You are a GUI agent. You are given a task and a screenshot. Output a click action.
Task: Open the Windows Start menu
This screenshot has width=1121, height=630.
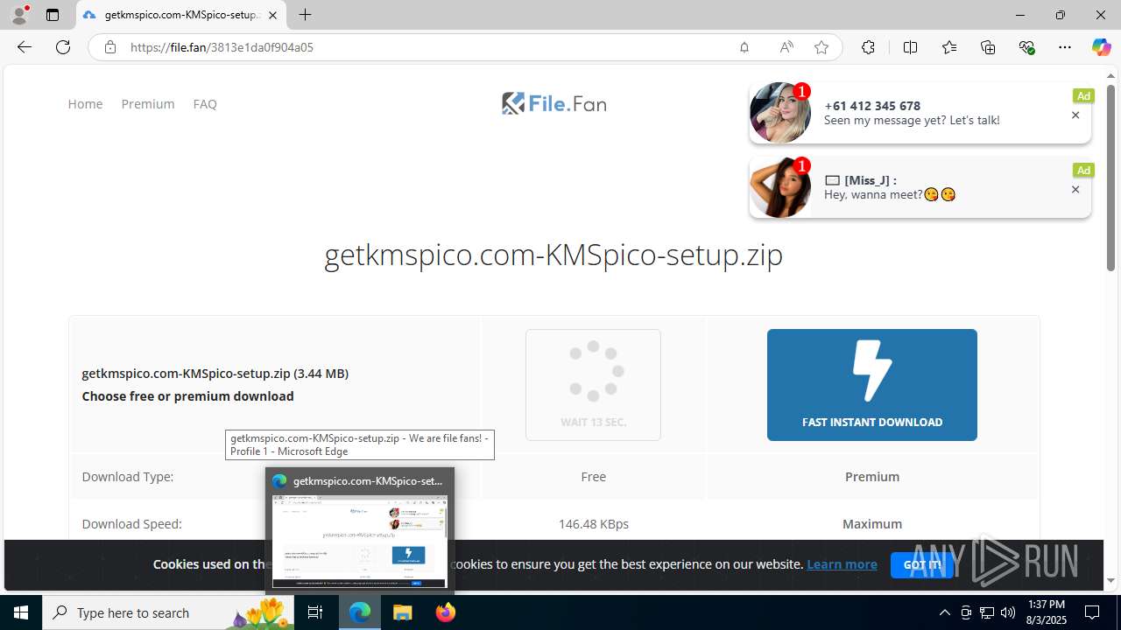(x=21, y=612)
